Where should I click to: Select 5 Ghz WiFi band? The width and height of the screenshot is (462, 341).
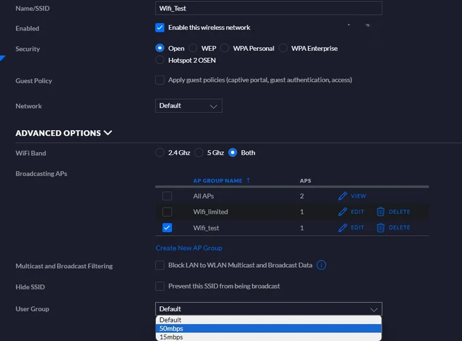(x=199, y=153)
